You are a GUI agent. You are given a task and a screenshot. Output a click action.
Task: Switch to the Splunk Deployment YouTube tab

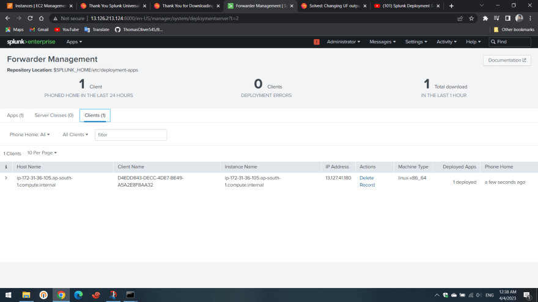point(407,6)
